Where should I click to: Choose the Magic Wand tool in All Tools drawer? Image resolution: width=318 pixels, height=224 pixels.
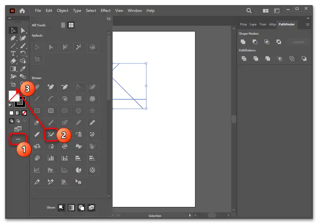coord(79,47)
